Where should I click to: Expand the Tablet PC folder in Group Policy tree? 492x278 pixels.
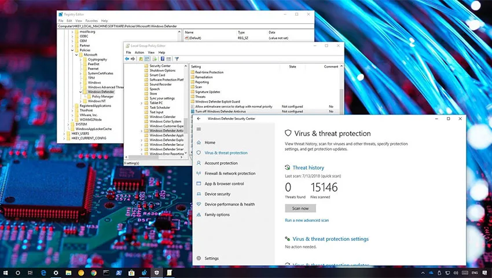tap(141, 103)
